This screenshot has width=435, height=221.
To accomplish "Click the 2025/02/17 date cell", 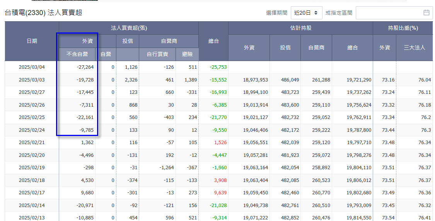I will [32, 193].
